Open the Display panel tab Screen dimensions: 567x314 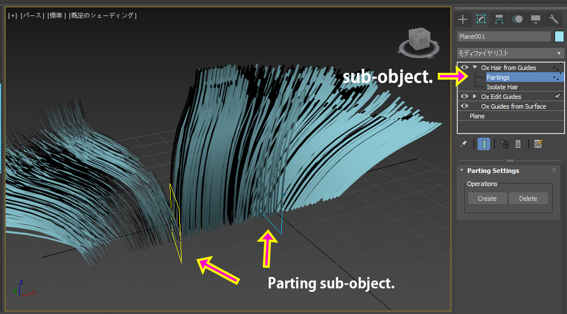pyautogui.click(x=535, y=19)
